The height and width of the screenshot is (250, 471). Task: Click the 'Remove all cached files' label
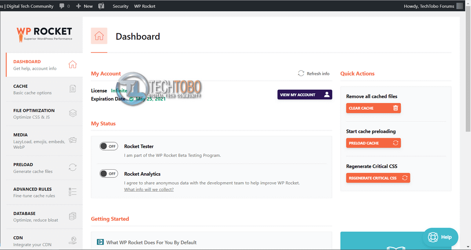(372, 96)
